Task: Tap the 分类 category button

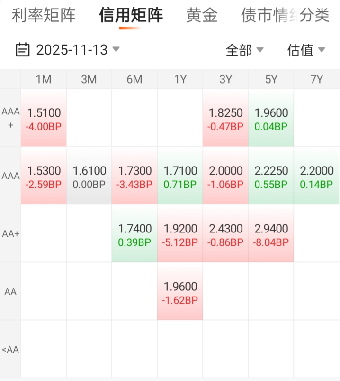Action: click(x=314, y=15)
